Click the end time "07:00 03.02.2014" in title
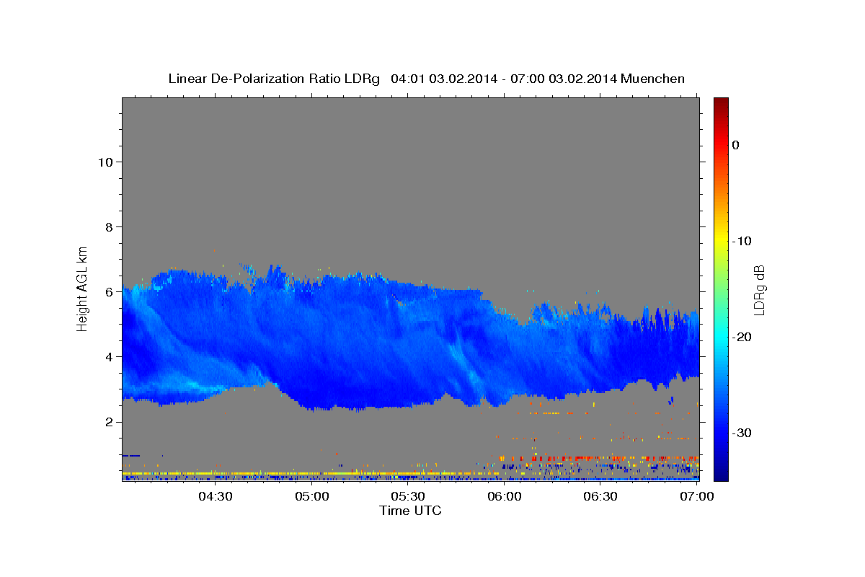 pyautogui.click(x=563, y=79)
